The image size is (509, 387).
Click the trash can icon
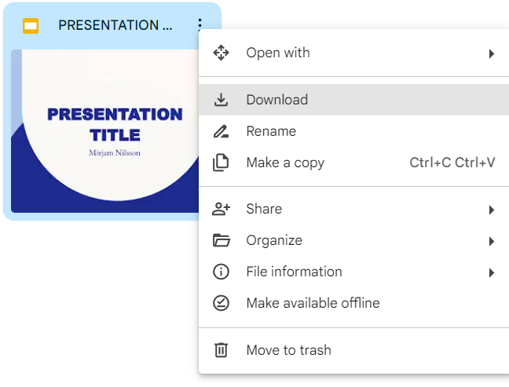point(222,350)
